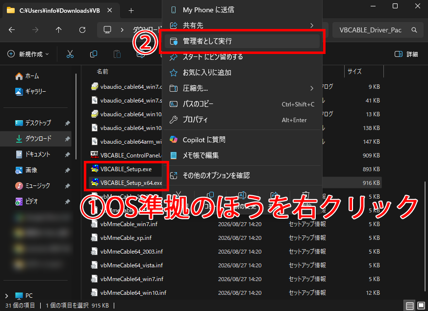Switch to details list view in status bar
The image size is (428, 311).
409,306
